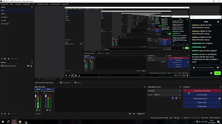Delete selected scene with trash icon in Cenas
This screenshot has width=222, height=124.
tap(5, 59)
